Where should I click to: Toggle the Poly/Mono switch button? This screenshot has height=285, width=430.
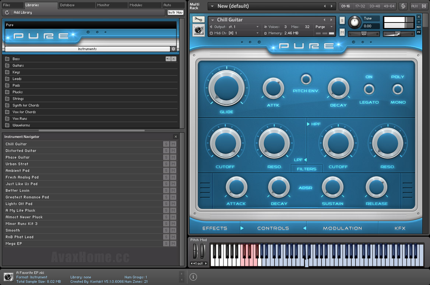[x=398, y=89]
